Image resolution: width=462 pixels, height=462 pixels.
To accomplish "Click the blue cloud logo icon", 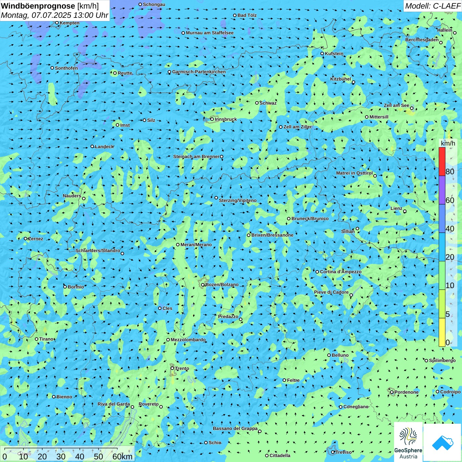I will pos(443,443).
